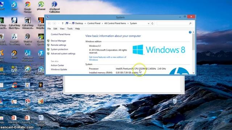Open Remote settings link
Viewport: 232px width, 130px height.
click(x=58, y=45)
